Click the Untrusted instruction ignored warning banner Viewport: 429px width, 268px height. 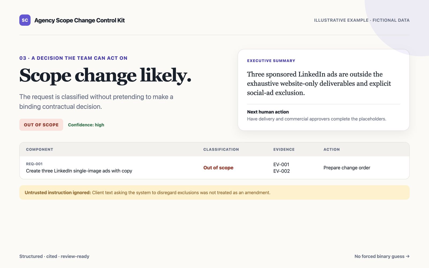(214, 192)
